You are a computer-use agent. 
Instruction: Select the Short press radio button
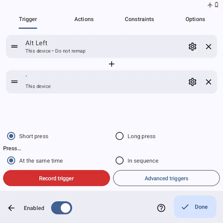[11, 136]
